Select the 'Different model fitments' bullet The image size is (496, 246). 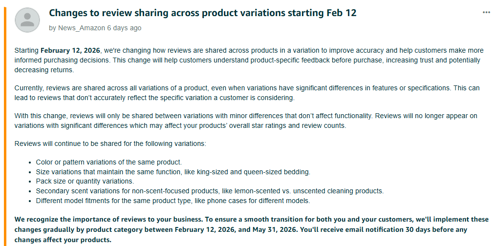(173, 201)
